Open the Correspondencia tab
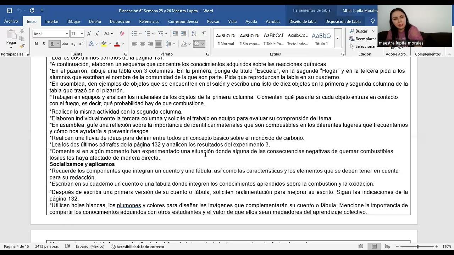Viewport: 454px width, 255px height. [183, 21]
